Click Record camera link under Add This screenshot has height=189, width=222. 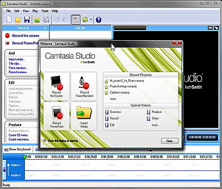coord(18,72)
